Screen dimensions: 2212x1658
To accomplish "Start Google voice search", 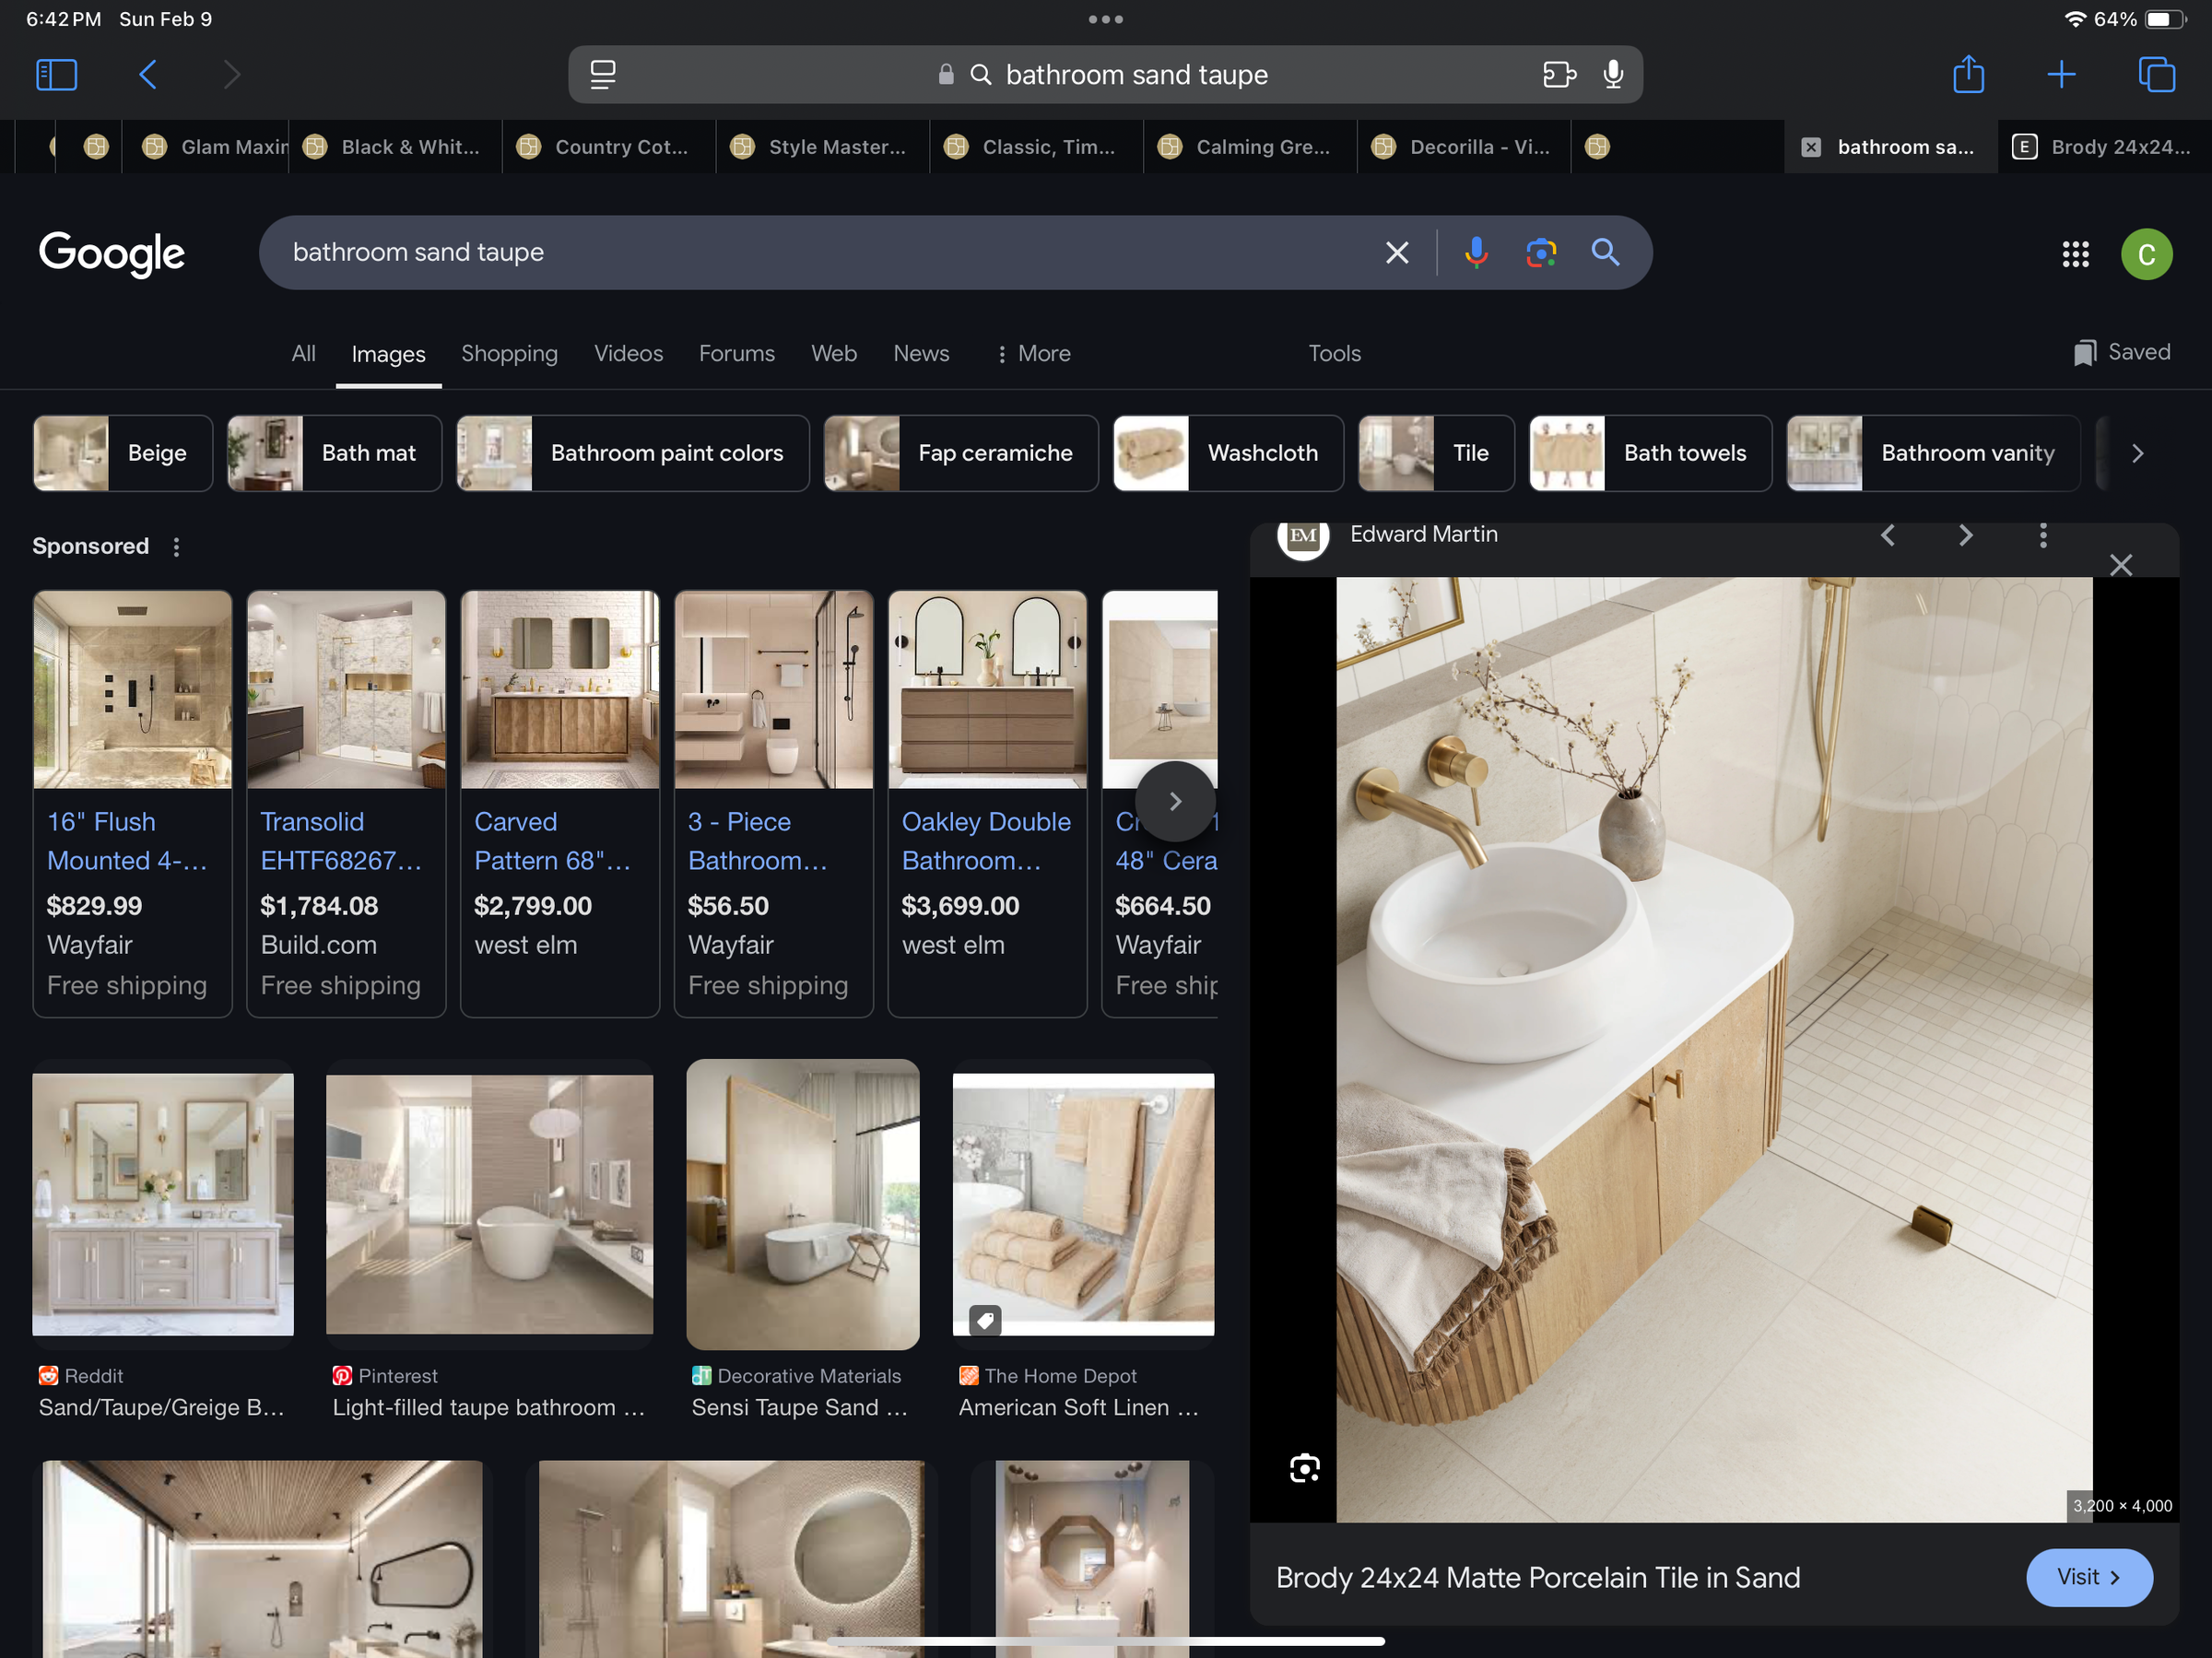I will 1475,252.
